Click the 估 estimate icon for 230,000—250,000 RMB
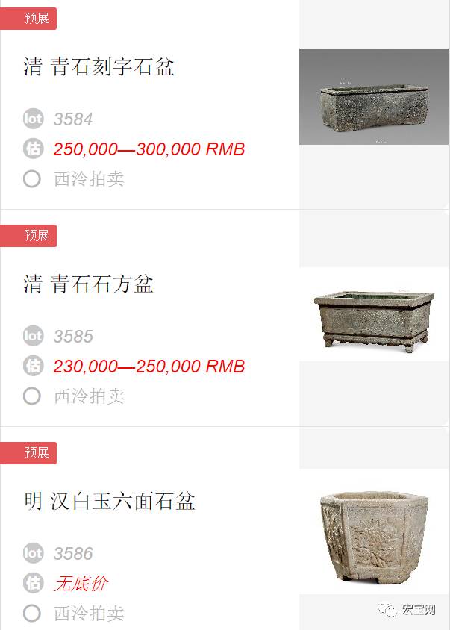This screenshot has height=630, width=450. (x=33, y=366)
